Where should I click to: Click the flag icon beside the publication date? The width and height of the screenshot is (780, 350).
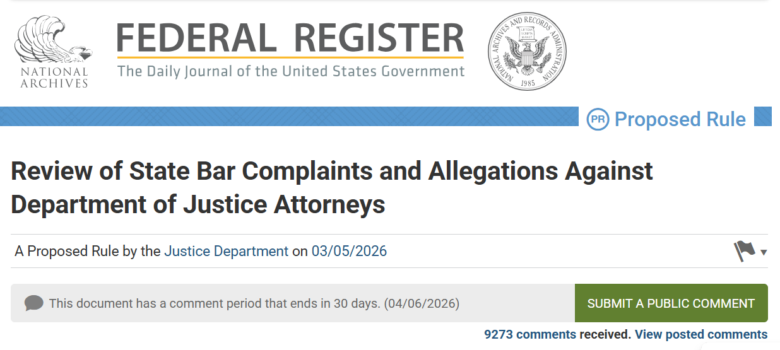coord(745,251)
